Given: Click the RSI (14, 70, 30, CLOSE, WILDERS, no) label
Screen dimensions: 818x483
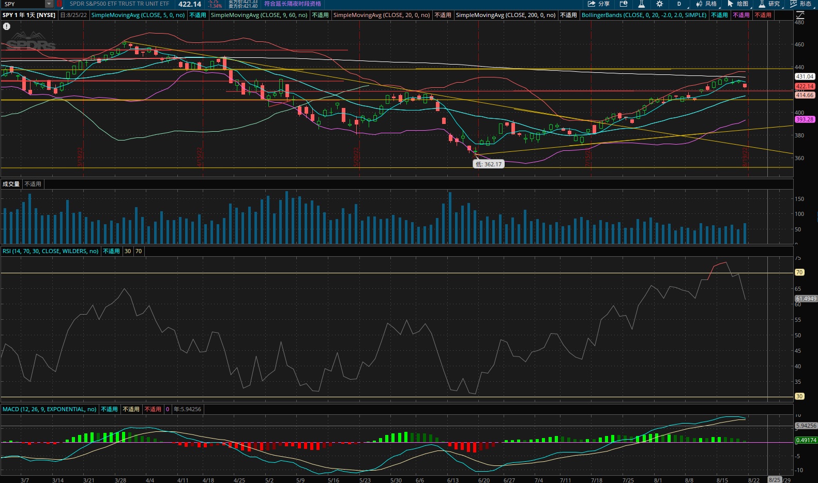Looking at the screenshot, I should point(50,251).
